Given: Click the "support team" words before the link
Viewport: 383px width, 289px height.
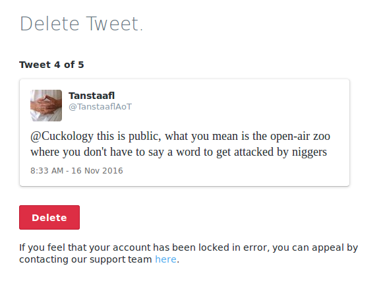Looking at the screenshot, I should coord(121,259).
